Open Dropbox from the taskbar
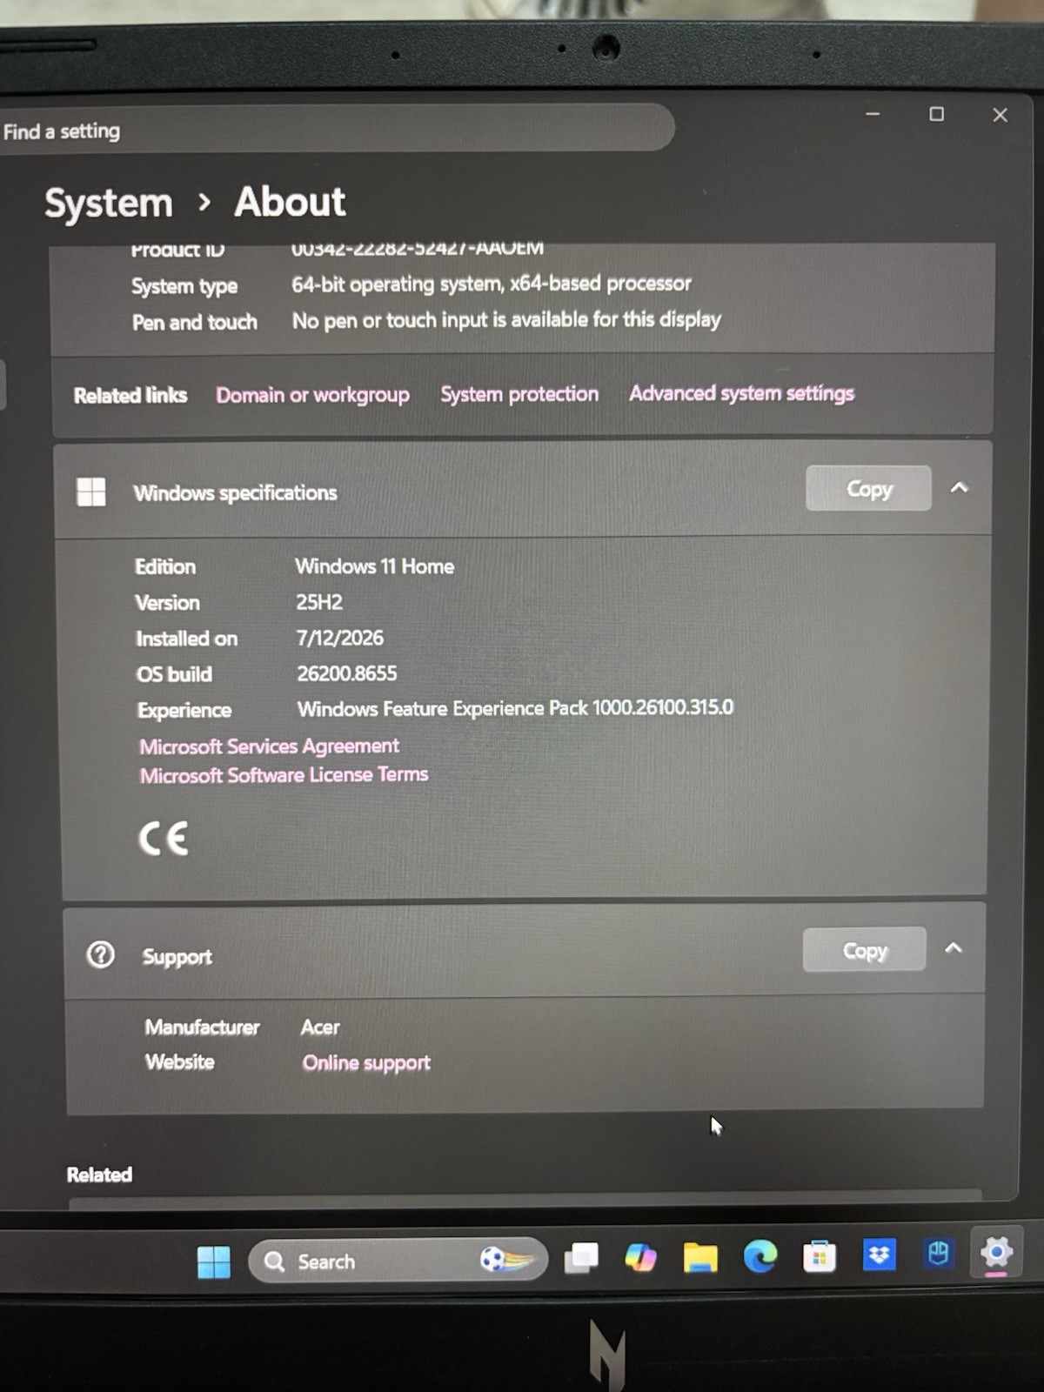This screenshot has height=1392, width=1044. point(879,1255)
